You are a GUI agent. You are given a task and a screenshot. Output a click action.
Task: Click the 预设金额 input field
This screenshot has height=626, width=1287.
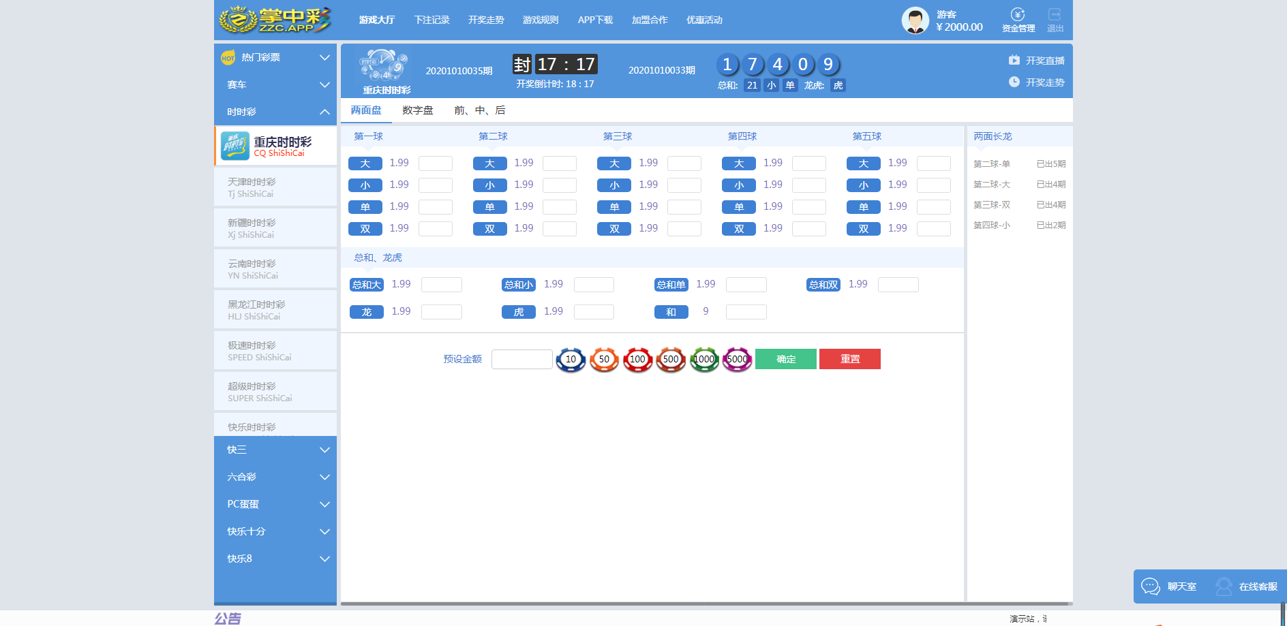tap(522, 359)
